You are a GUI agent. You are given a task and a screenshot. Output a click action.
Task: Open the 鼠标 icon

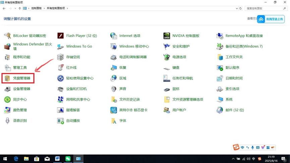(x=167, y=89)
